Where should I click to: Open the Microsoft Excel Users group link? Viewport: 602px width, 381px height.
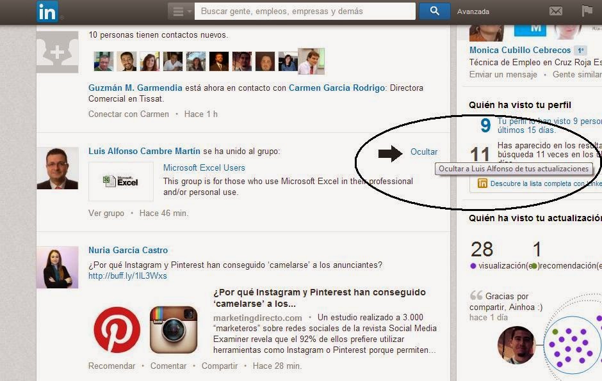(x=204, y=168)
